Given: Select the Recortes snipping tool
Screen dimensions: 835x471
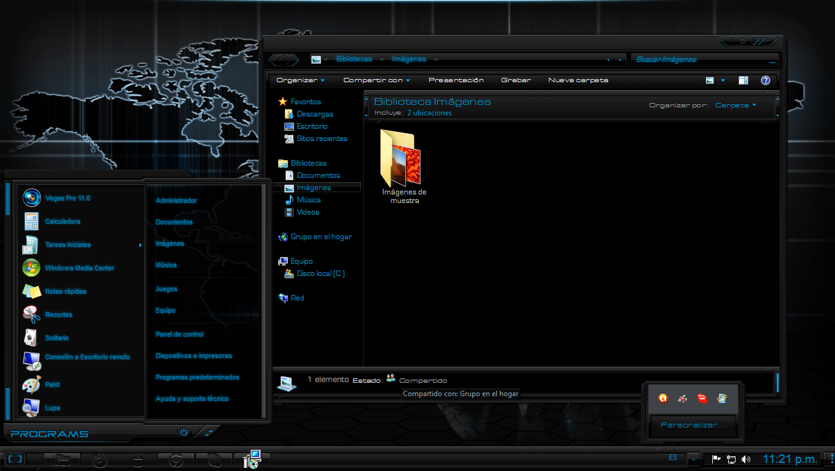Looking at the screenshot, I should point(59,314).
